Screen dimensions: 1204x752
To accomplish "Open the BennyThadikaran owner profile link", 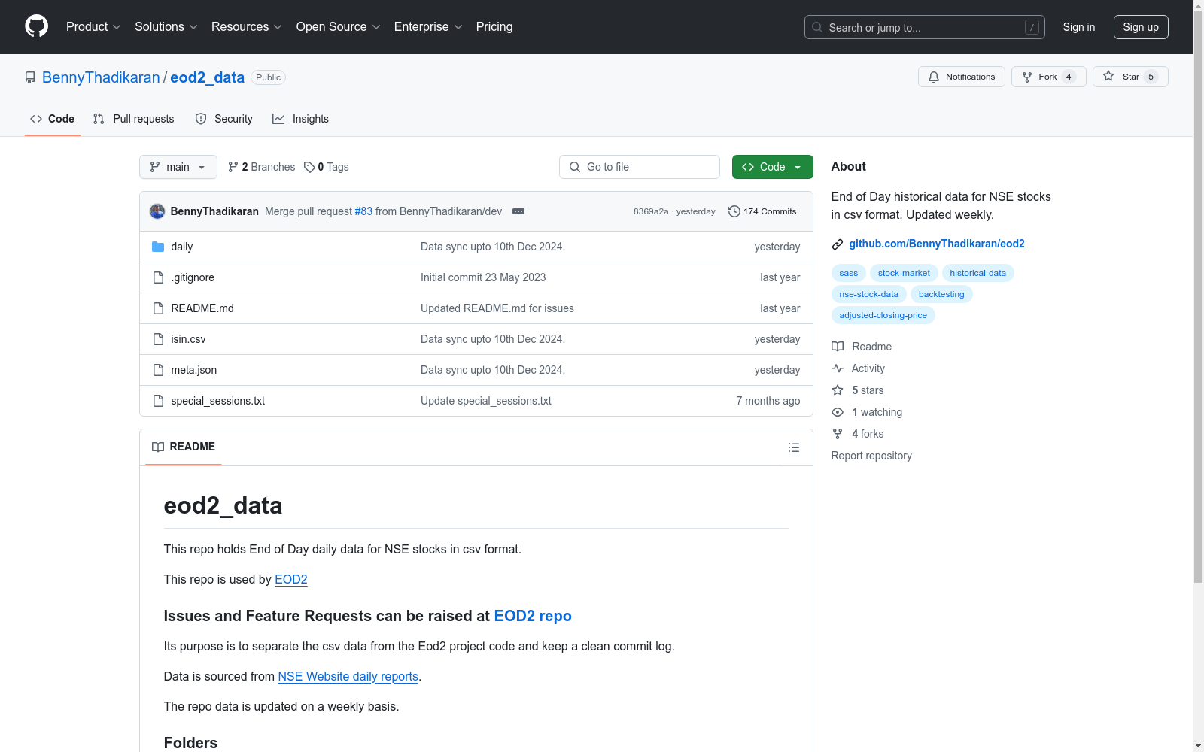I will [x=101, y=77].
